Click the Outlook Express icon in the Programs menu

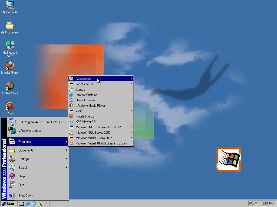pos(71,100)
